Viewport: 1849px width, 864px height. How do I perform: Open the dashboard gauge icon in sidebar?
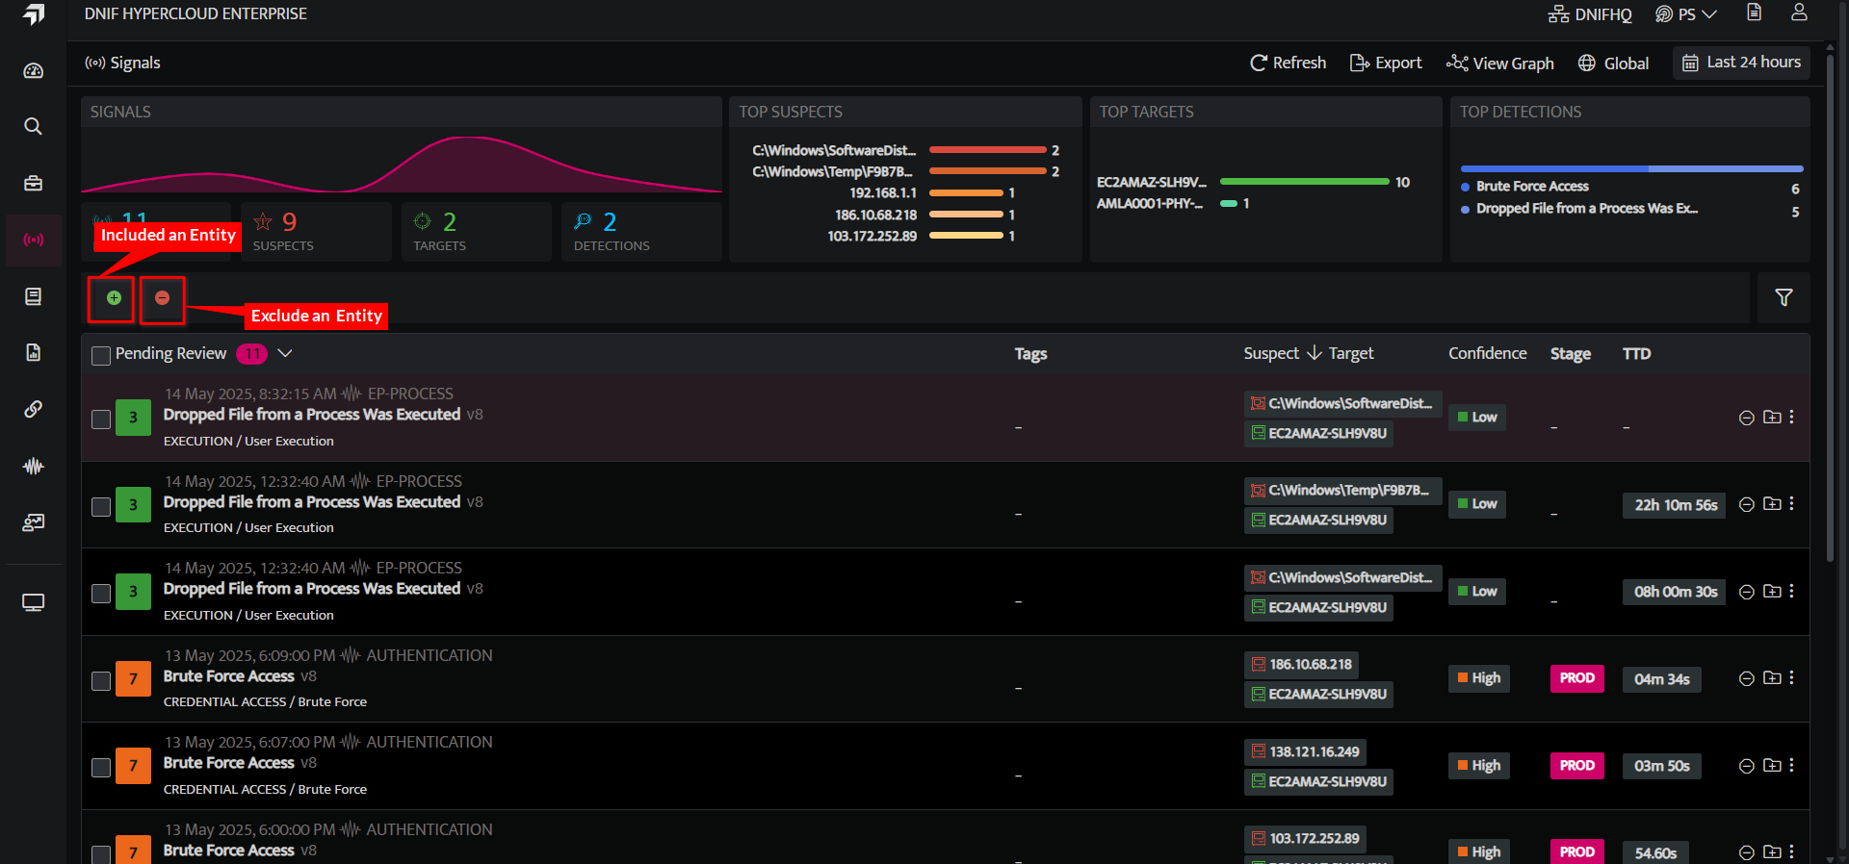pyautogui.click(x=34, y=70)
